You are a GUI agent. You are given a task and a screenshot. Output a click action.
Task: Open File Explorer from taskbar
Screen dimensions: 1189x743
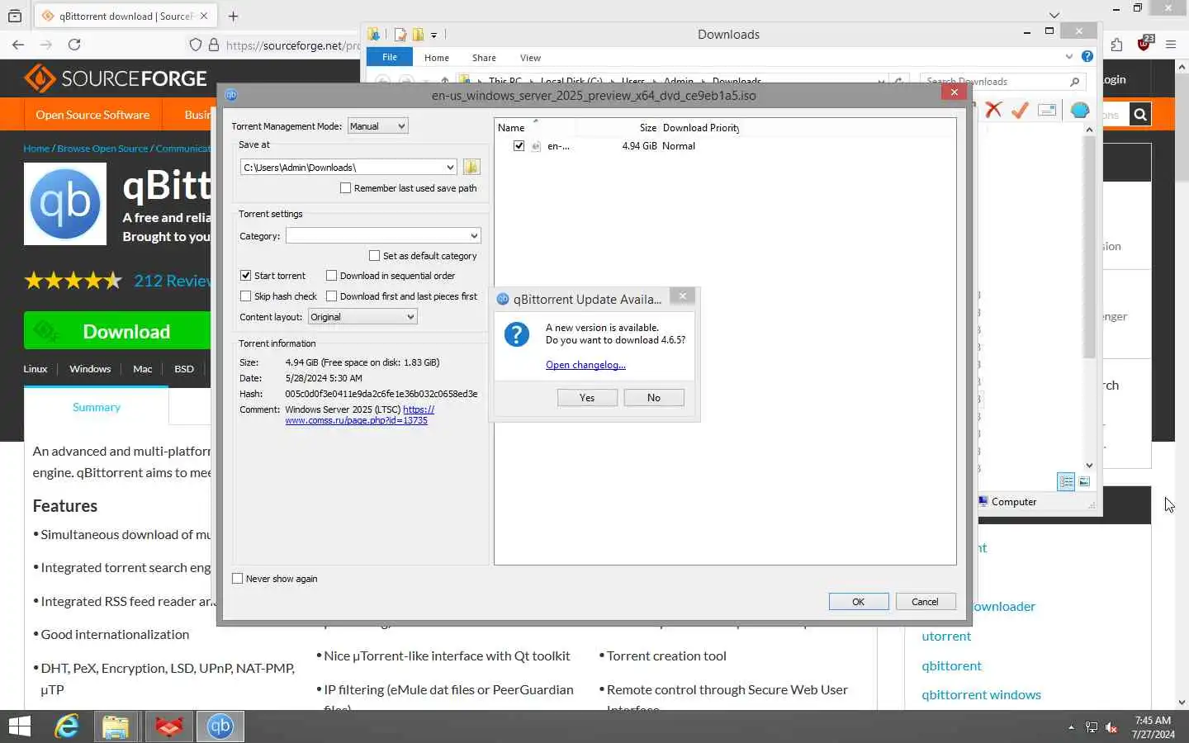point(116,726)
